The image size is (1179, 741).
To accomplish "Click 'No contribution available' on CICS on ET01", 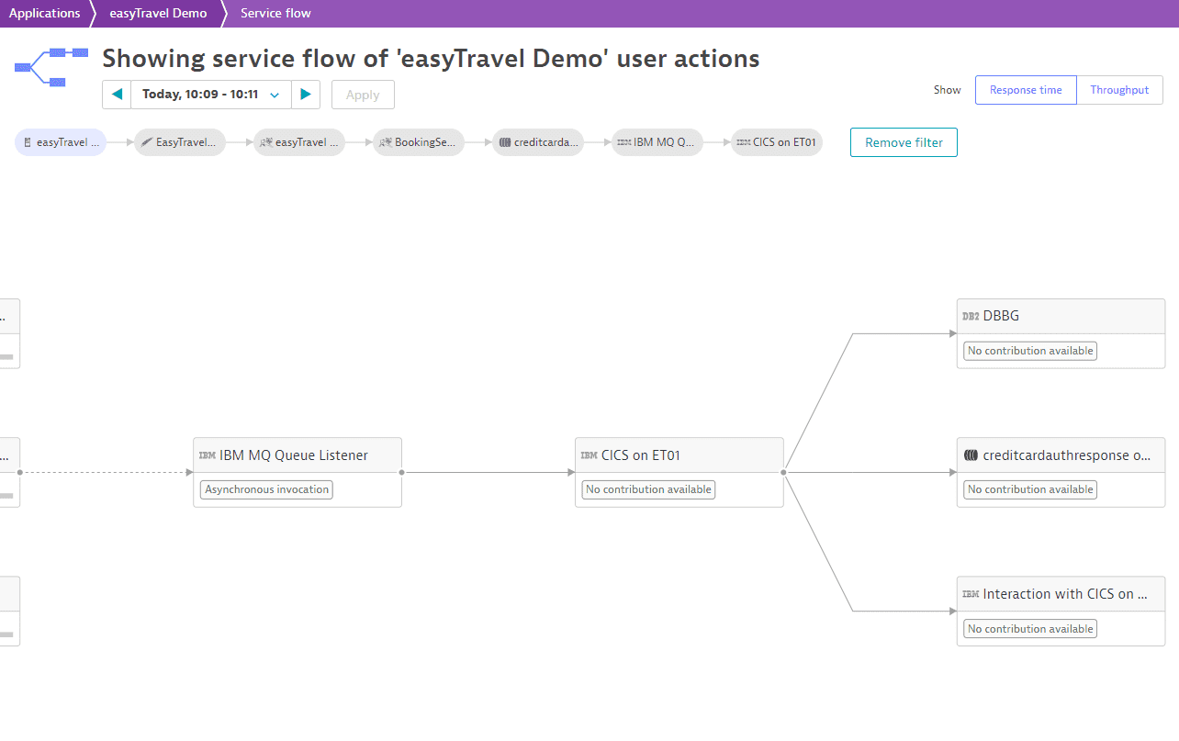I will click(648, 489).
